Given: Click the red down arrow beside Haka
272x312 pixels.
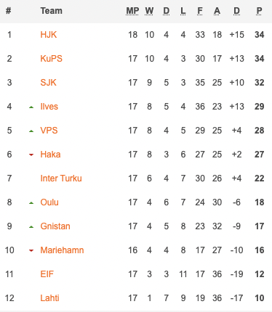Looking at the screenshot, I should click(31, 155).
